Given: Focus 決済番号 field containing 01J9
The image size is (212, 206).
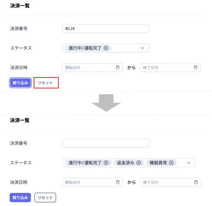Looking at the screenshot, I should (x=105, y=29).
